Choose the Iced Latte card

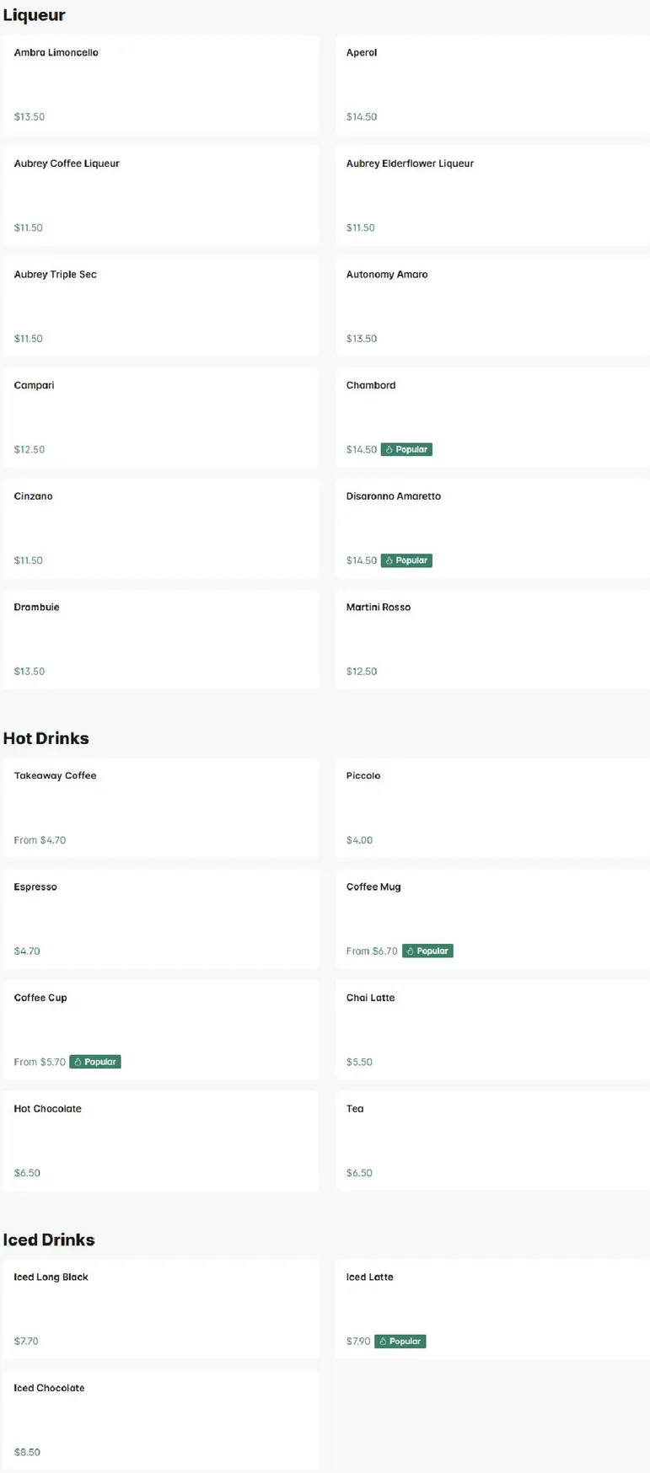pos(492,1310)
